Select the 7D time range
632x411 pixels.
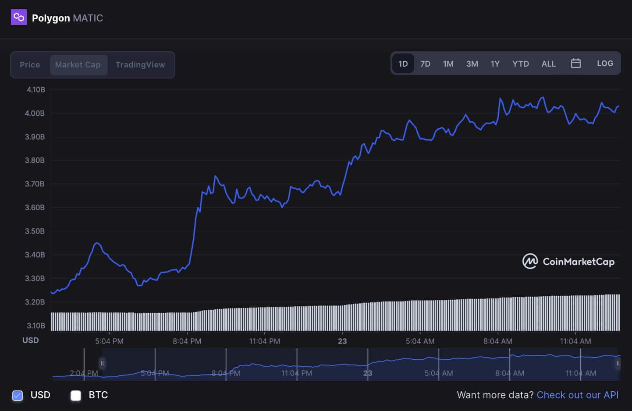pyautogui.click(x=425, y=64)
